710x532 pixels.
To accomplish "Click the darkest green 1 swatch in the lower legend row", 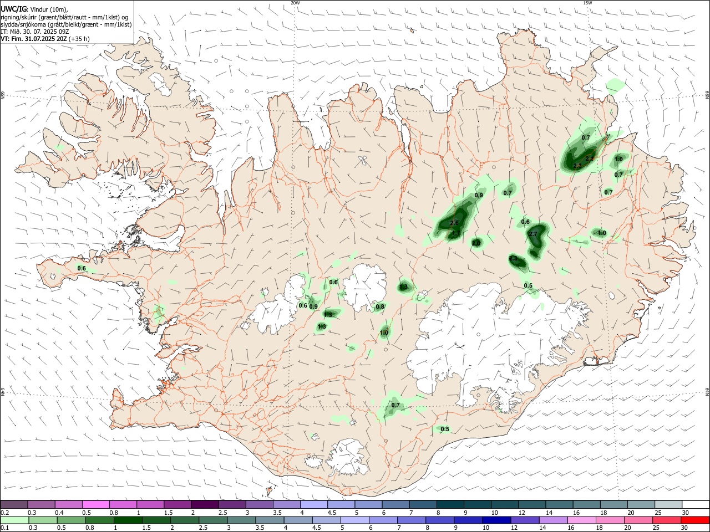I will tap(128, 520).
